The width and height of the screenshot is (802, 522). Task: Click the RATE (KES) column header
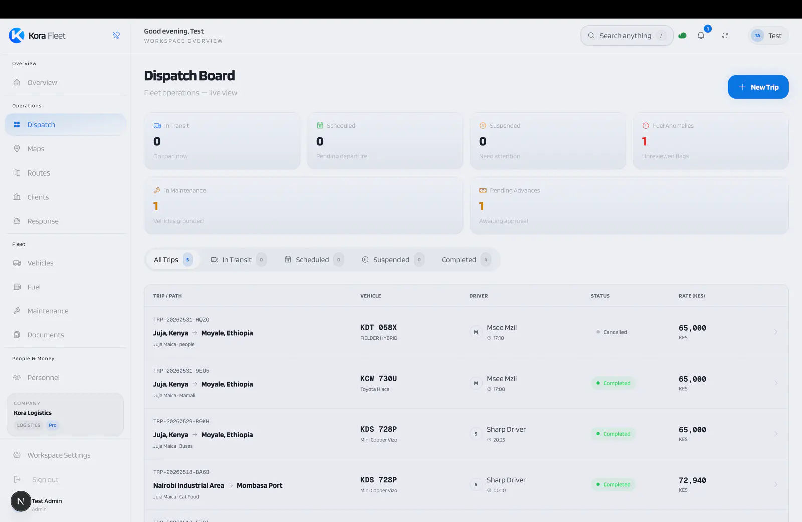coord(692,296)
